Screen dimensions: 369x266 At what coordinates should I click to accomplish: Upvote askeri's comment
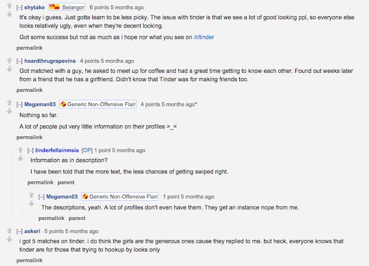(x=9, y=231)
